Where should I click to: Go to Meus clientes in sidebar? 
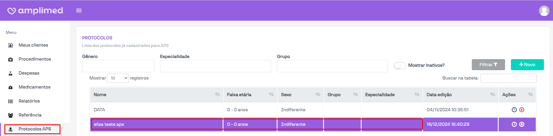point(33,45)
